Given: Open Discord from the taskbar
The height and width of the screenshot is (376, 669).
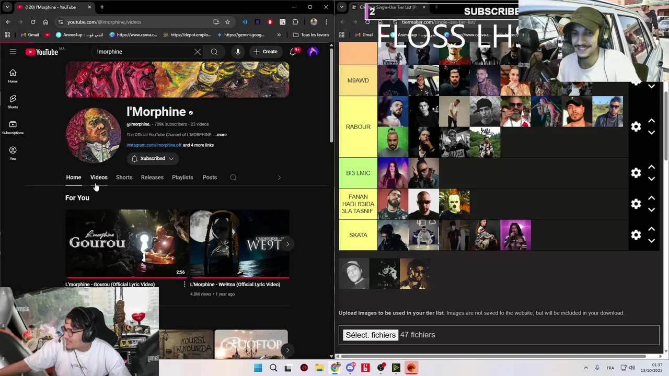Looking at the screenshot, I should (x=350, y=368).
